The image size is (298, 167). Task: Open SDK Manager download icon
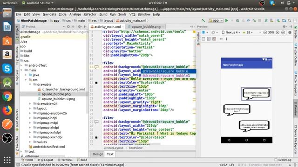coord(278,20)
